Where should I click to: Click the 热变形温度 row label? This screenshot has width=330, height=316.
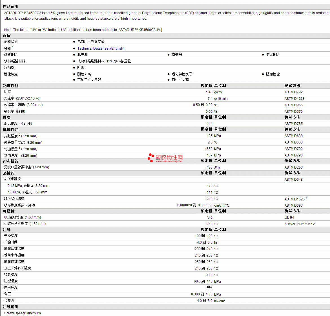pyautogui.click(x=13, y=179)
